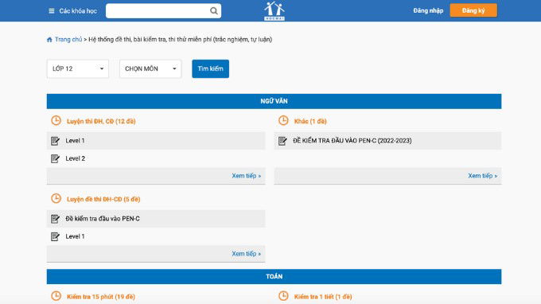Image resolution: width=541 pixels, height=304 pixels.
Task: Click the Tìm kiếm button
Action: pos(211,68)
